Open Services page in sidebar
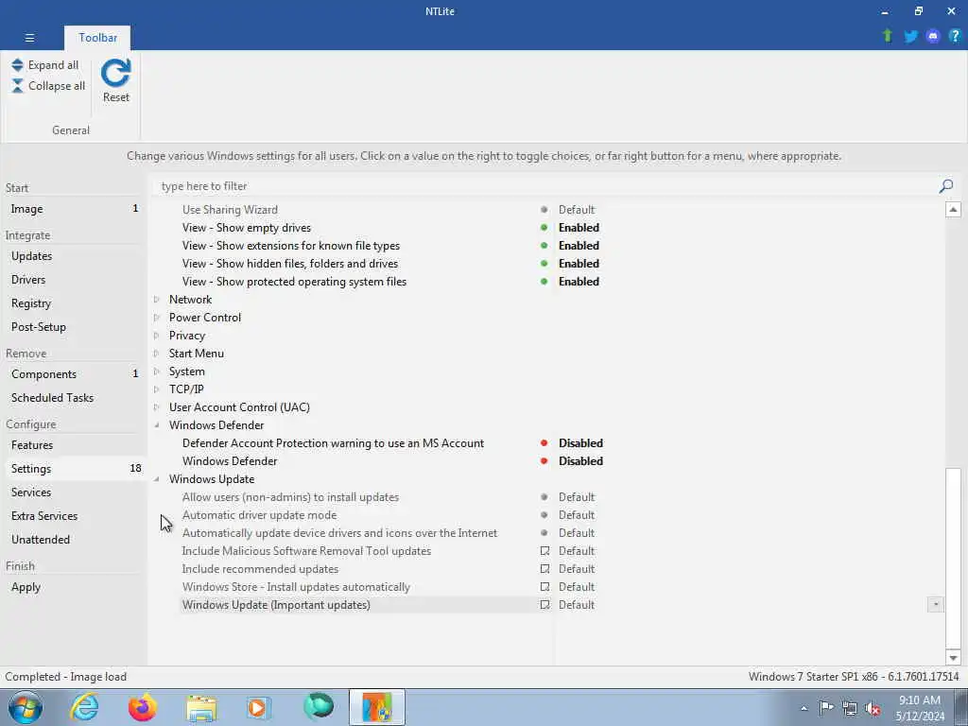Viewport: 968px width, 726px height. coord(74,492)
